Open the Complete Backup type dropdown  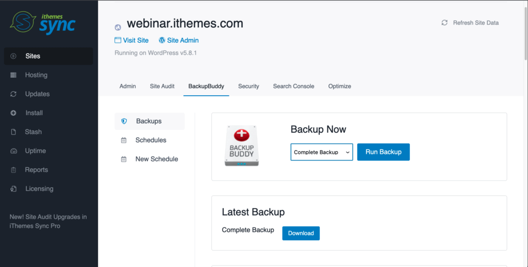[x=322, y=152]
